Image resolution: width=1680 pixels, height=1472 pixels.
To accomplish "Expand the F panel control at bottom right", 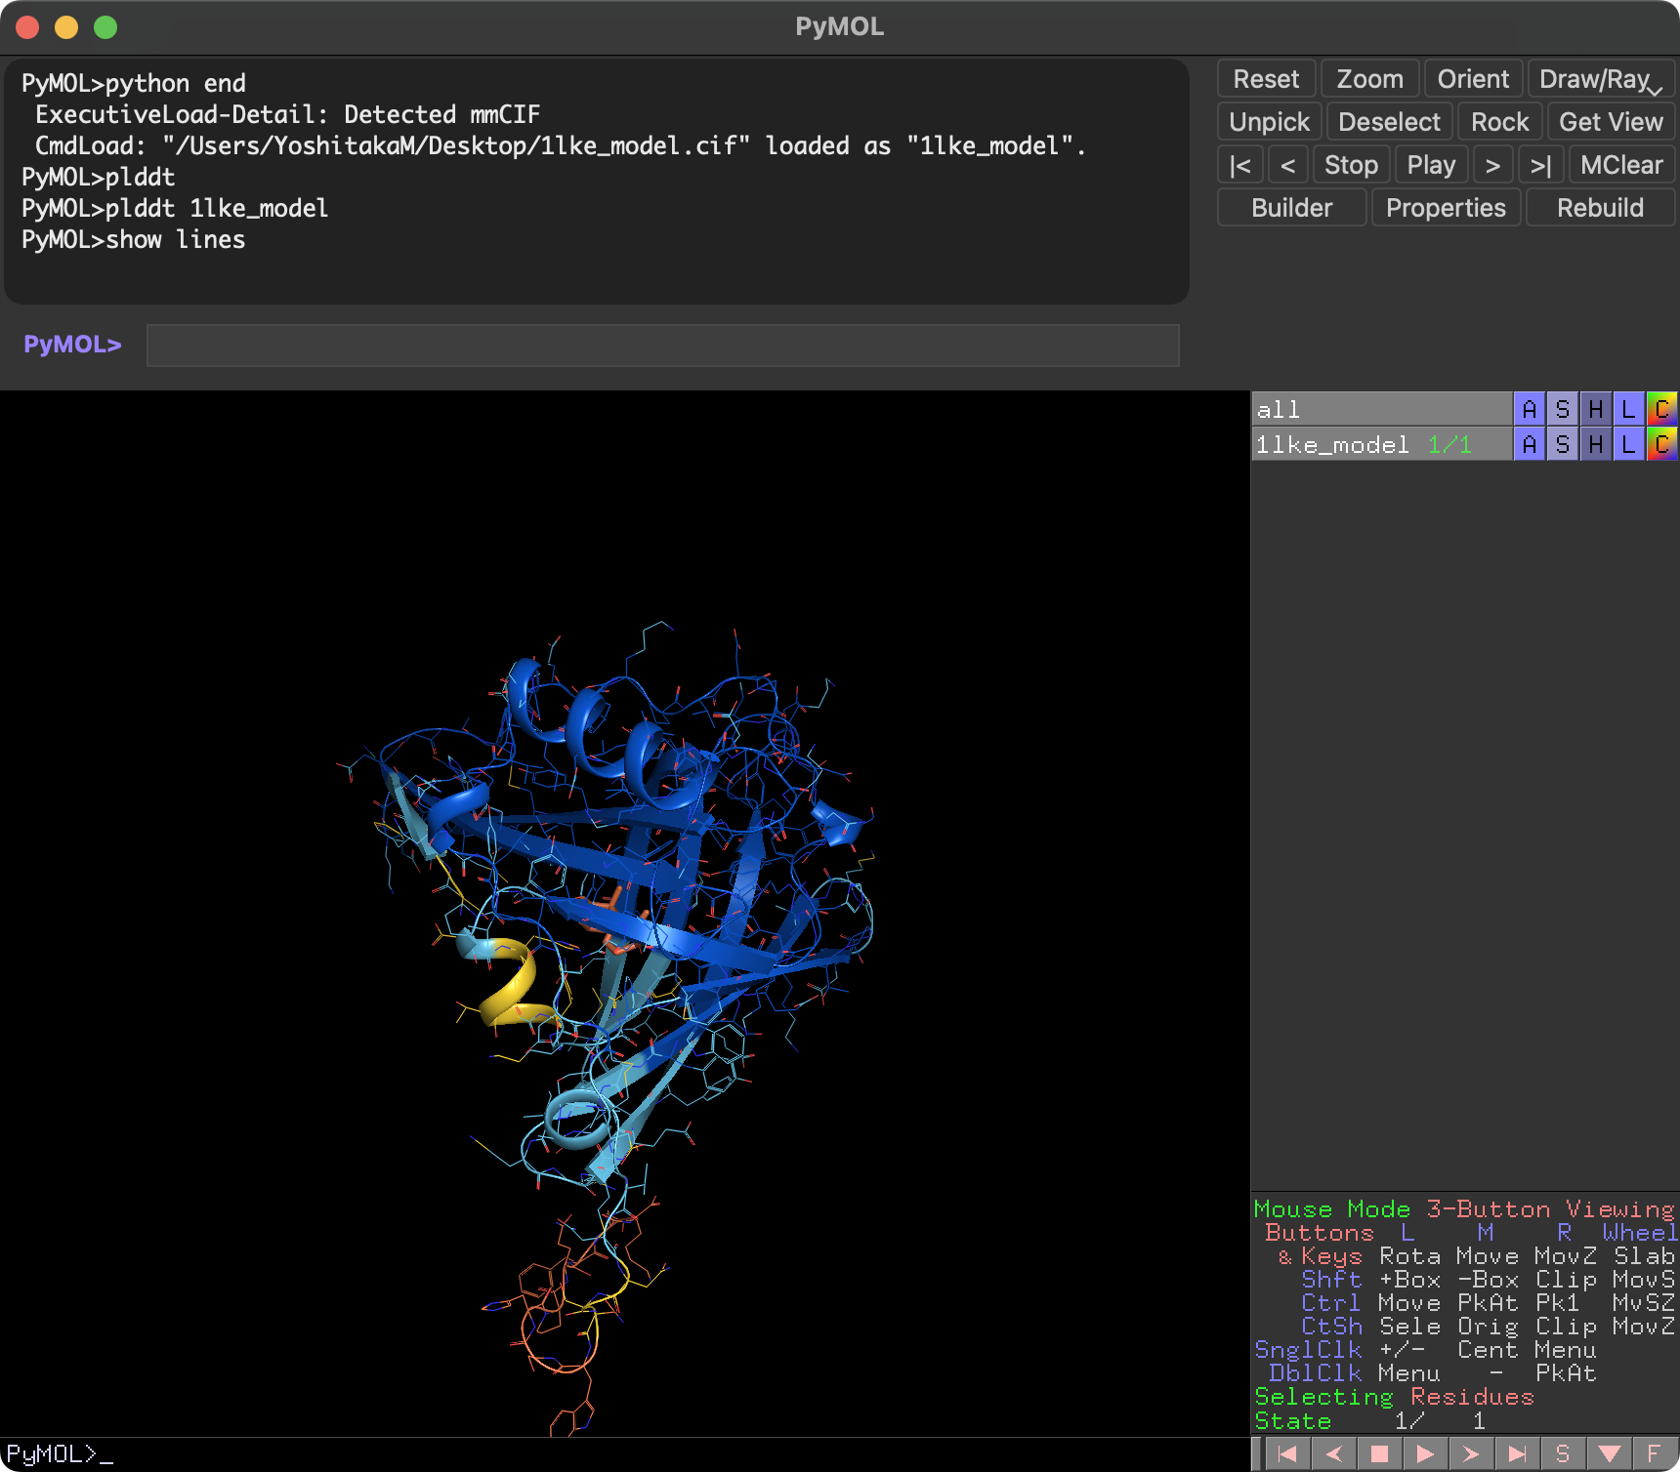I will coord(1653,1452).
